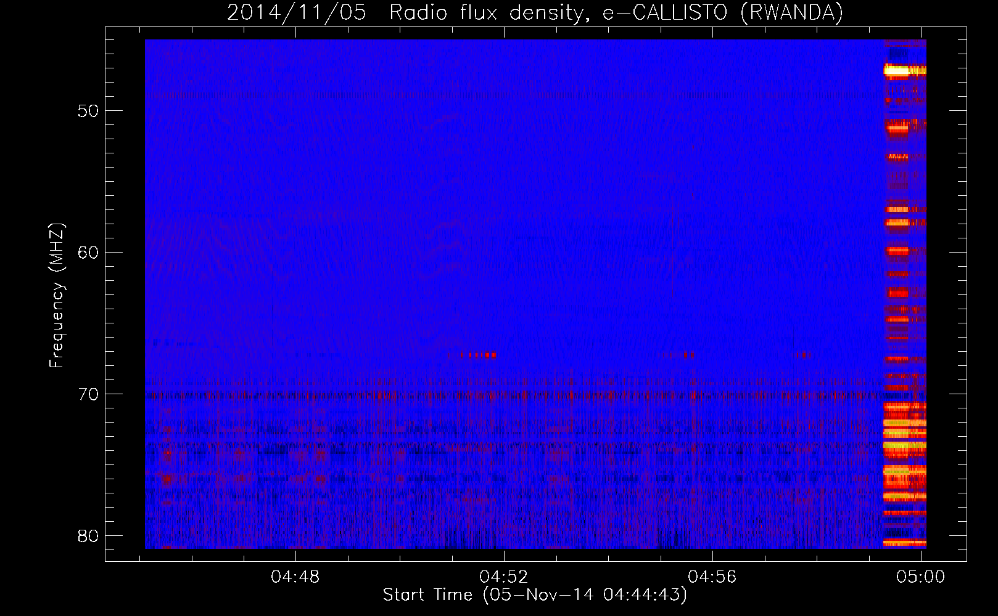998x616 pixels.
Task: Click the frequency tick label "80"
Action: pyautogui.click(x=89, y=536)
